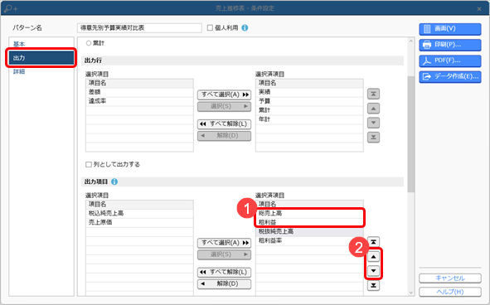
Task: Select 達成率 in 出力行 available list
Action: pyautogui.click(x=139, y=101)
